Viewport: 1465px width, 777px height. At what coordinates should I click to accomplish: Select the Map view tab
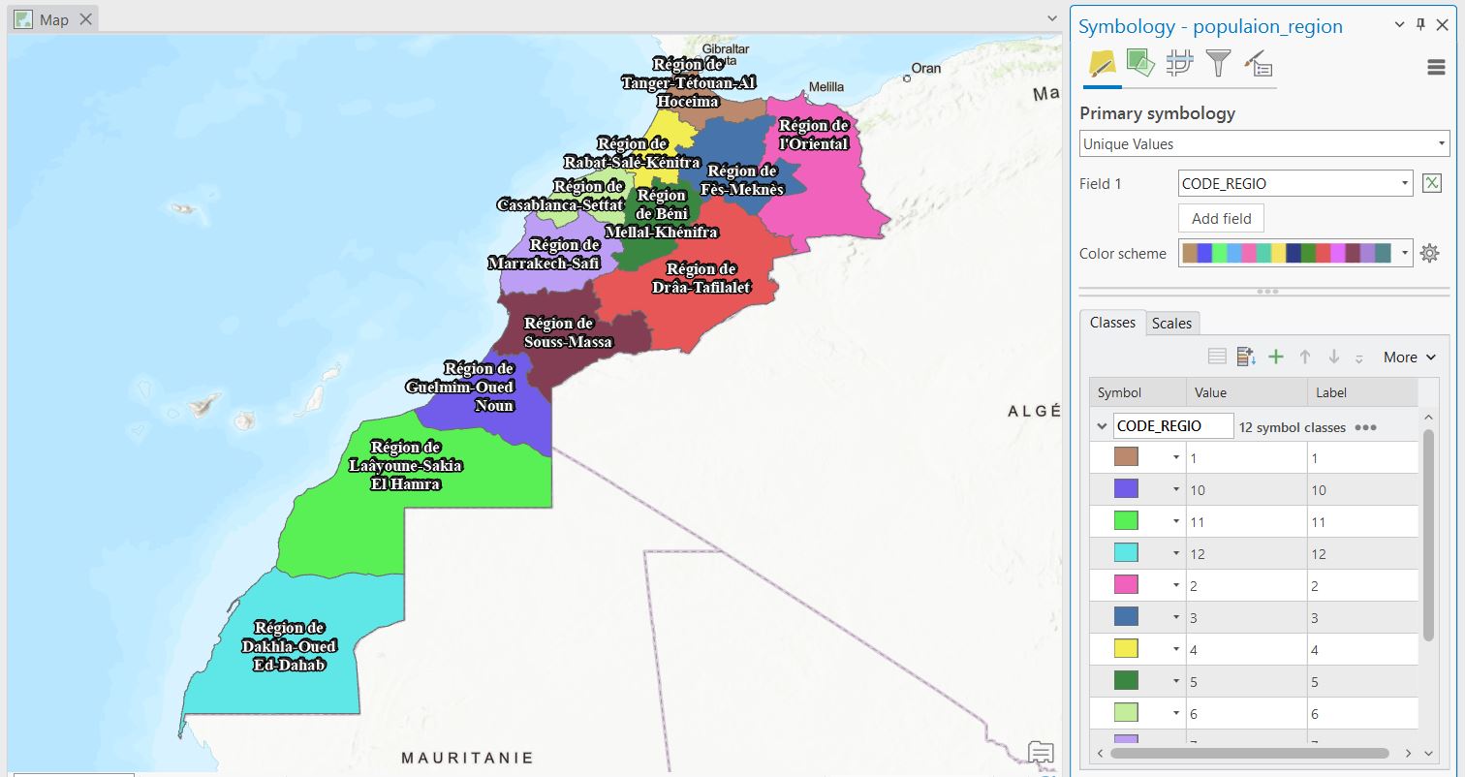(53, 19)
